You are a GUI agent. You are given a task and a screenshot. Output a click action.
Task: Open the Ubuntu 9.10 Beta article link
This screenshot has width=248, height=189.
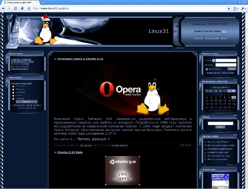tap(70, 152)
